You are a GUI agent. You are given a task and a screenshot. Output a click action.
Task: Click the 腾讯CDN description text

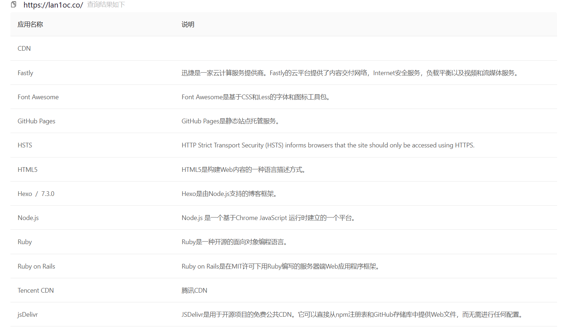pos(194,290)
